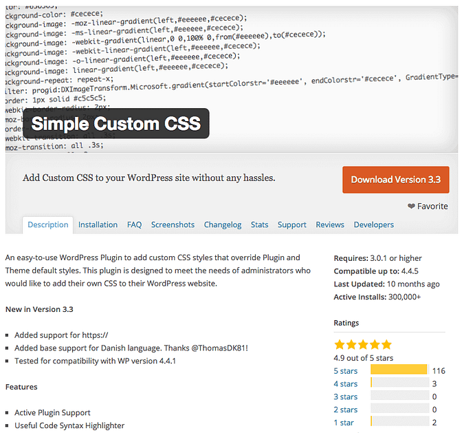Click the Simple Custom CSS banner title
The height and width of the screenshot is (433, 464).
click(x=116, y=123)
